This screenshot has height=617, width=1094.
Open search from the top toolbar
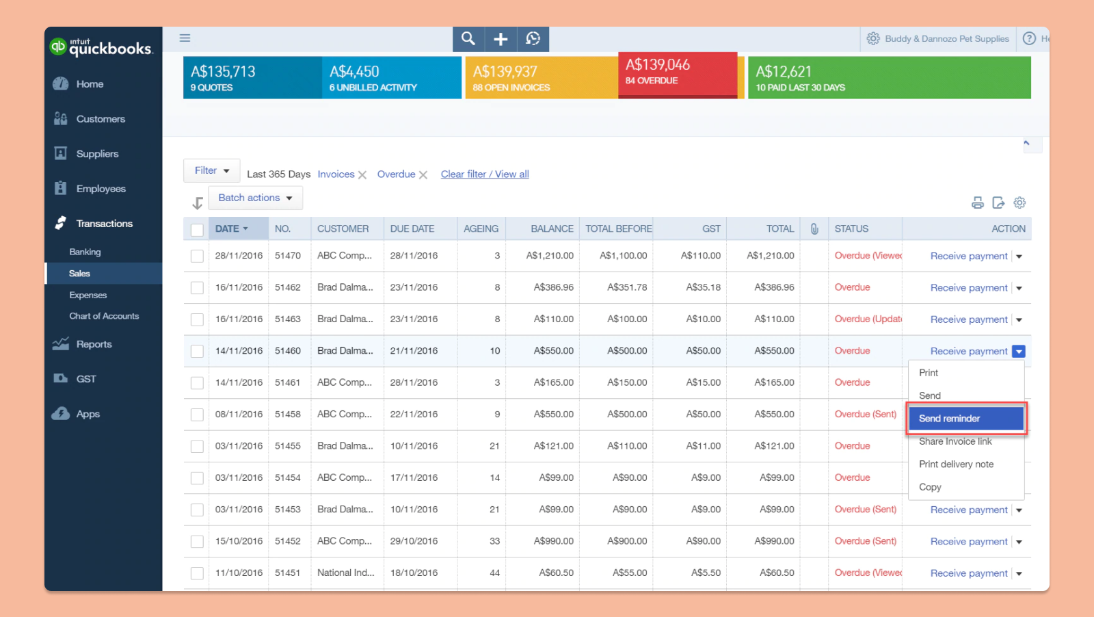coord(468,39)
